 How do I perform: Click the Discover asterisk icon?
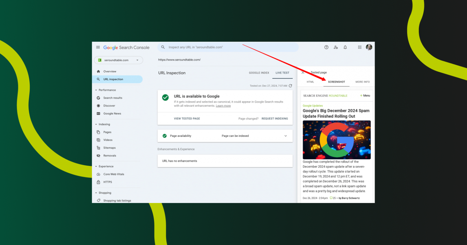click(98, 106)
